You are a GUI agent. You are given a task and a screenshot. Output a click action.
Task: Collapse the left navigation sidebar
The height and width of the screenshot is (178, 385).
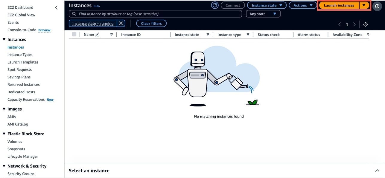click(56, 7)
